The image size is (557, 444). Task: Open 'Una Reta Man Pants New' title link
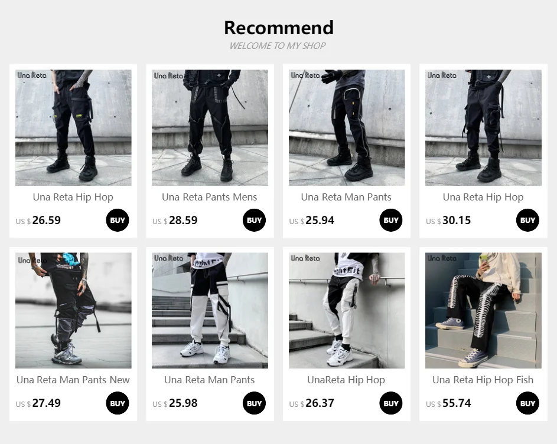(73, 380)
